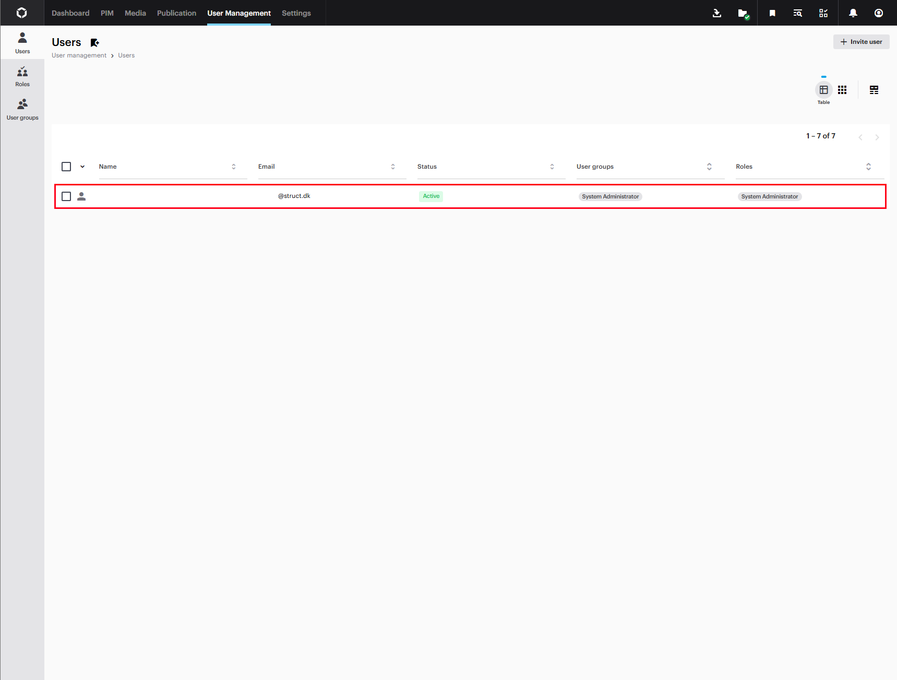Image resolution: width=897 pixels, height=680 pixels.
Task: Select the checkbox for the struct.dk user row
Action: (66, 196)
